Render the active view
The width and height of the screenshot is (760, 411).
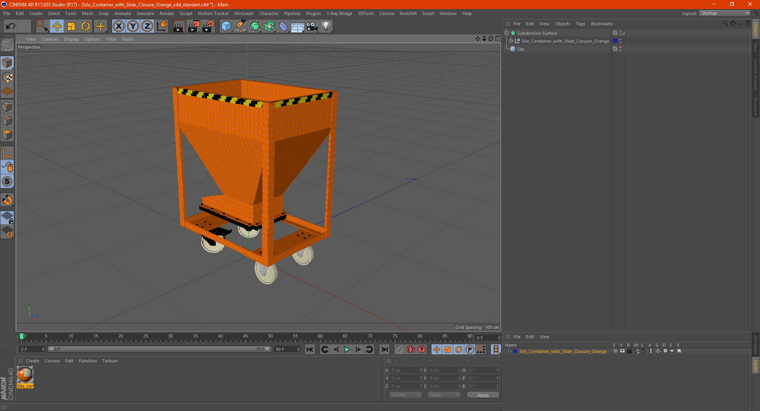pyautogui.click(x=179, y=26)
